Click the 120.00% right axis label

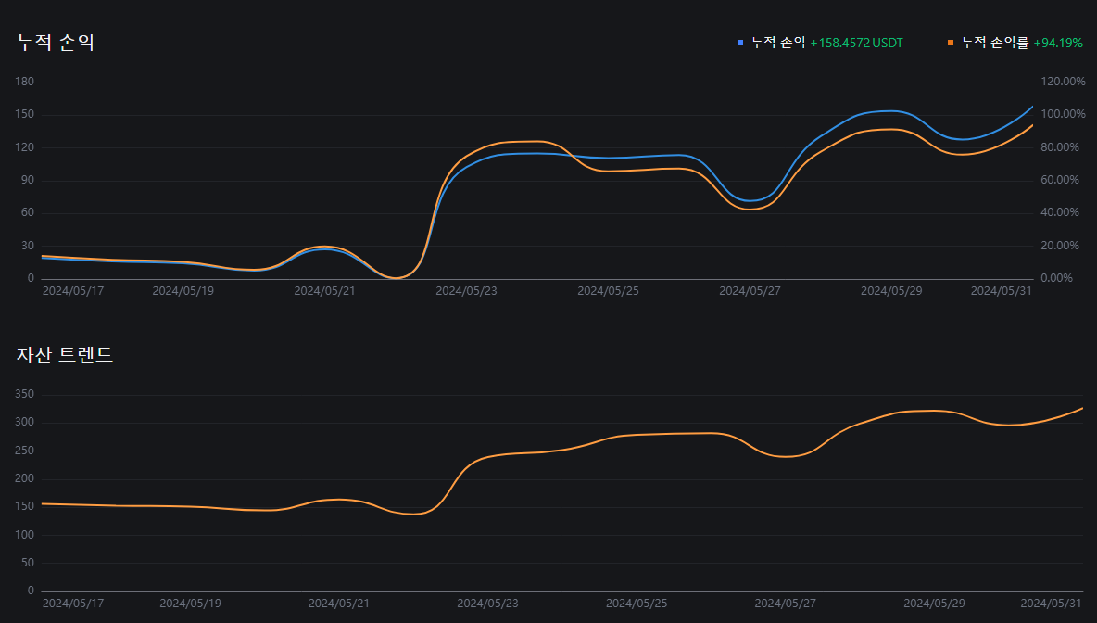(1063, 82)
